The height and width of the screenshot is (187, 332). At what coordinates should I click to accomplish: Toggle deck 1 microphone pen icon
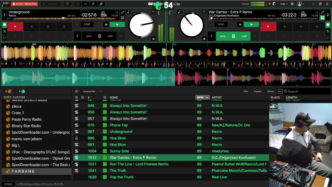(122, 12)
